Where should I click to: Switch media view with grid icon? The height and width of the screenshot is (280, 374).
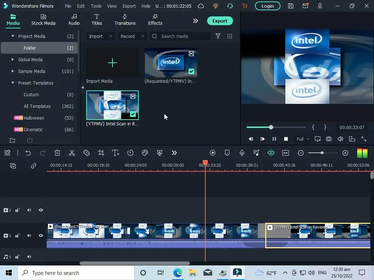tap(230, 36)
